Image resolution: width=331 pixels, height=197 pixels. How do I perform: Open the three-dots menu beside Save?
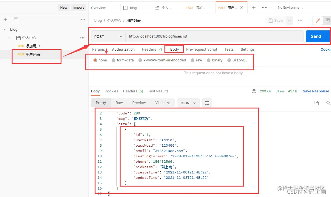(300, 21)
